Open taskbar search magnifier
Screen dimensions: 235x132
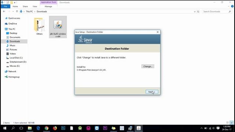click(x=13, y=128)
